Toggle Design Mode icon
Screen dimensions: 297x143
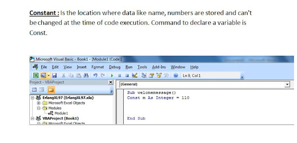point(135,75)
